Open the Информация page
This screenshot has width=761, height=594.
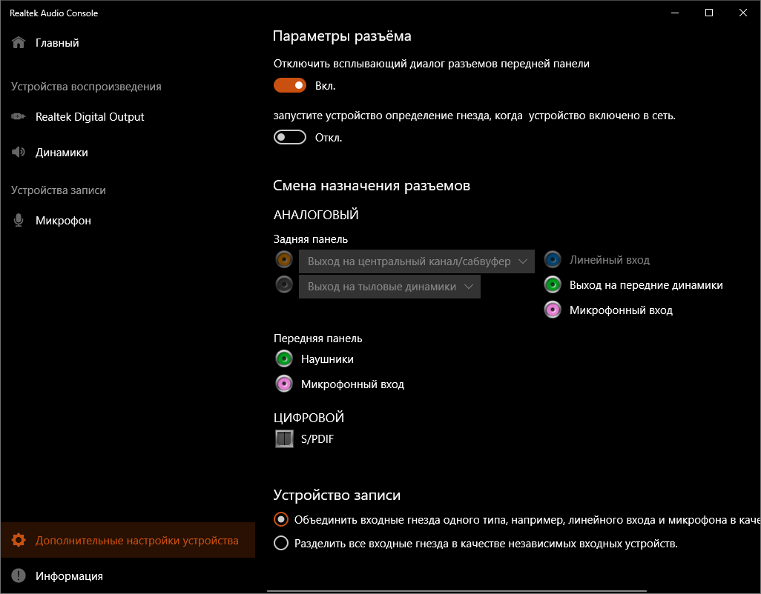click(x=69, y=575)
